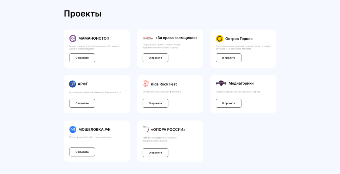
Task: Open 'О проекте' for МАМАНОНСТОП
Action: pyautogui.click(x=82, y=58)
